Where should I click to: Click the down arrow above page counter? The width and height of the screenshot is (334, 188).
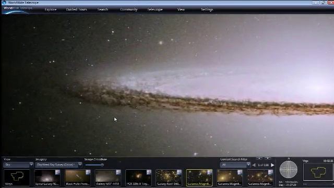click(267, 158)
